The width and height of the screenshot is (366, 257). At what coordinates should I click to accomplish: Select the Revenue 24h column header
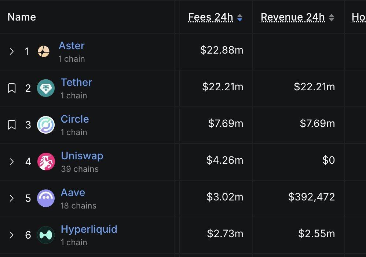(293, 17)
